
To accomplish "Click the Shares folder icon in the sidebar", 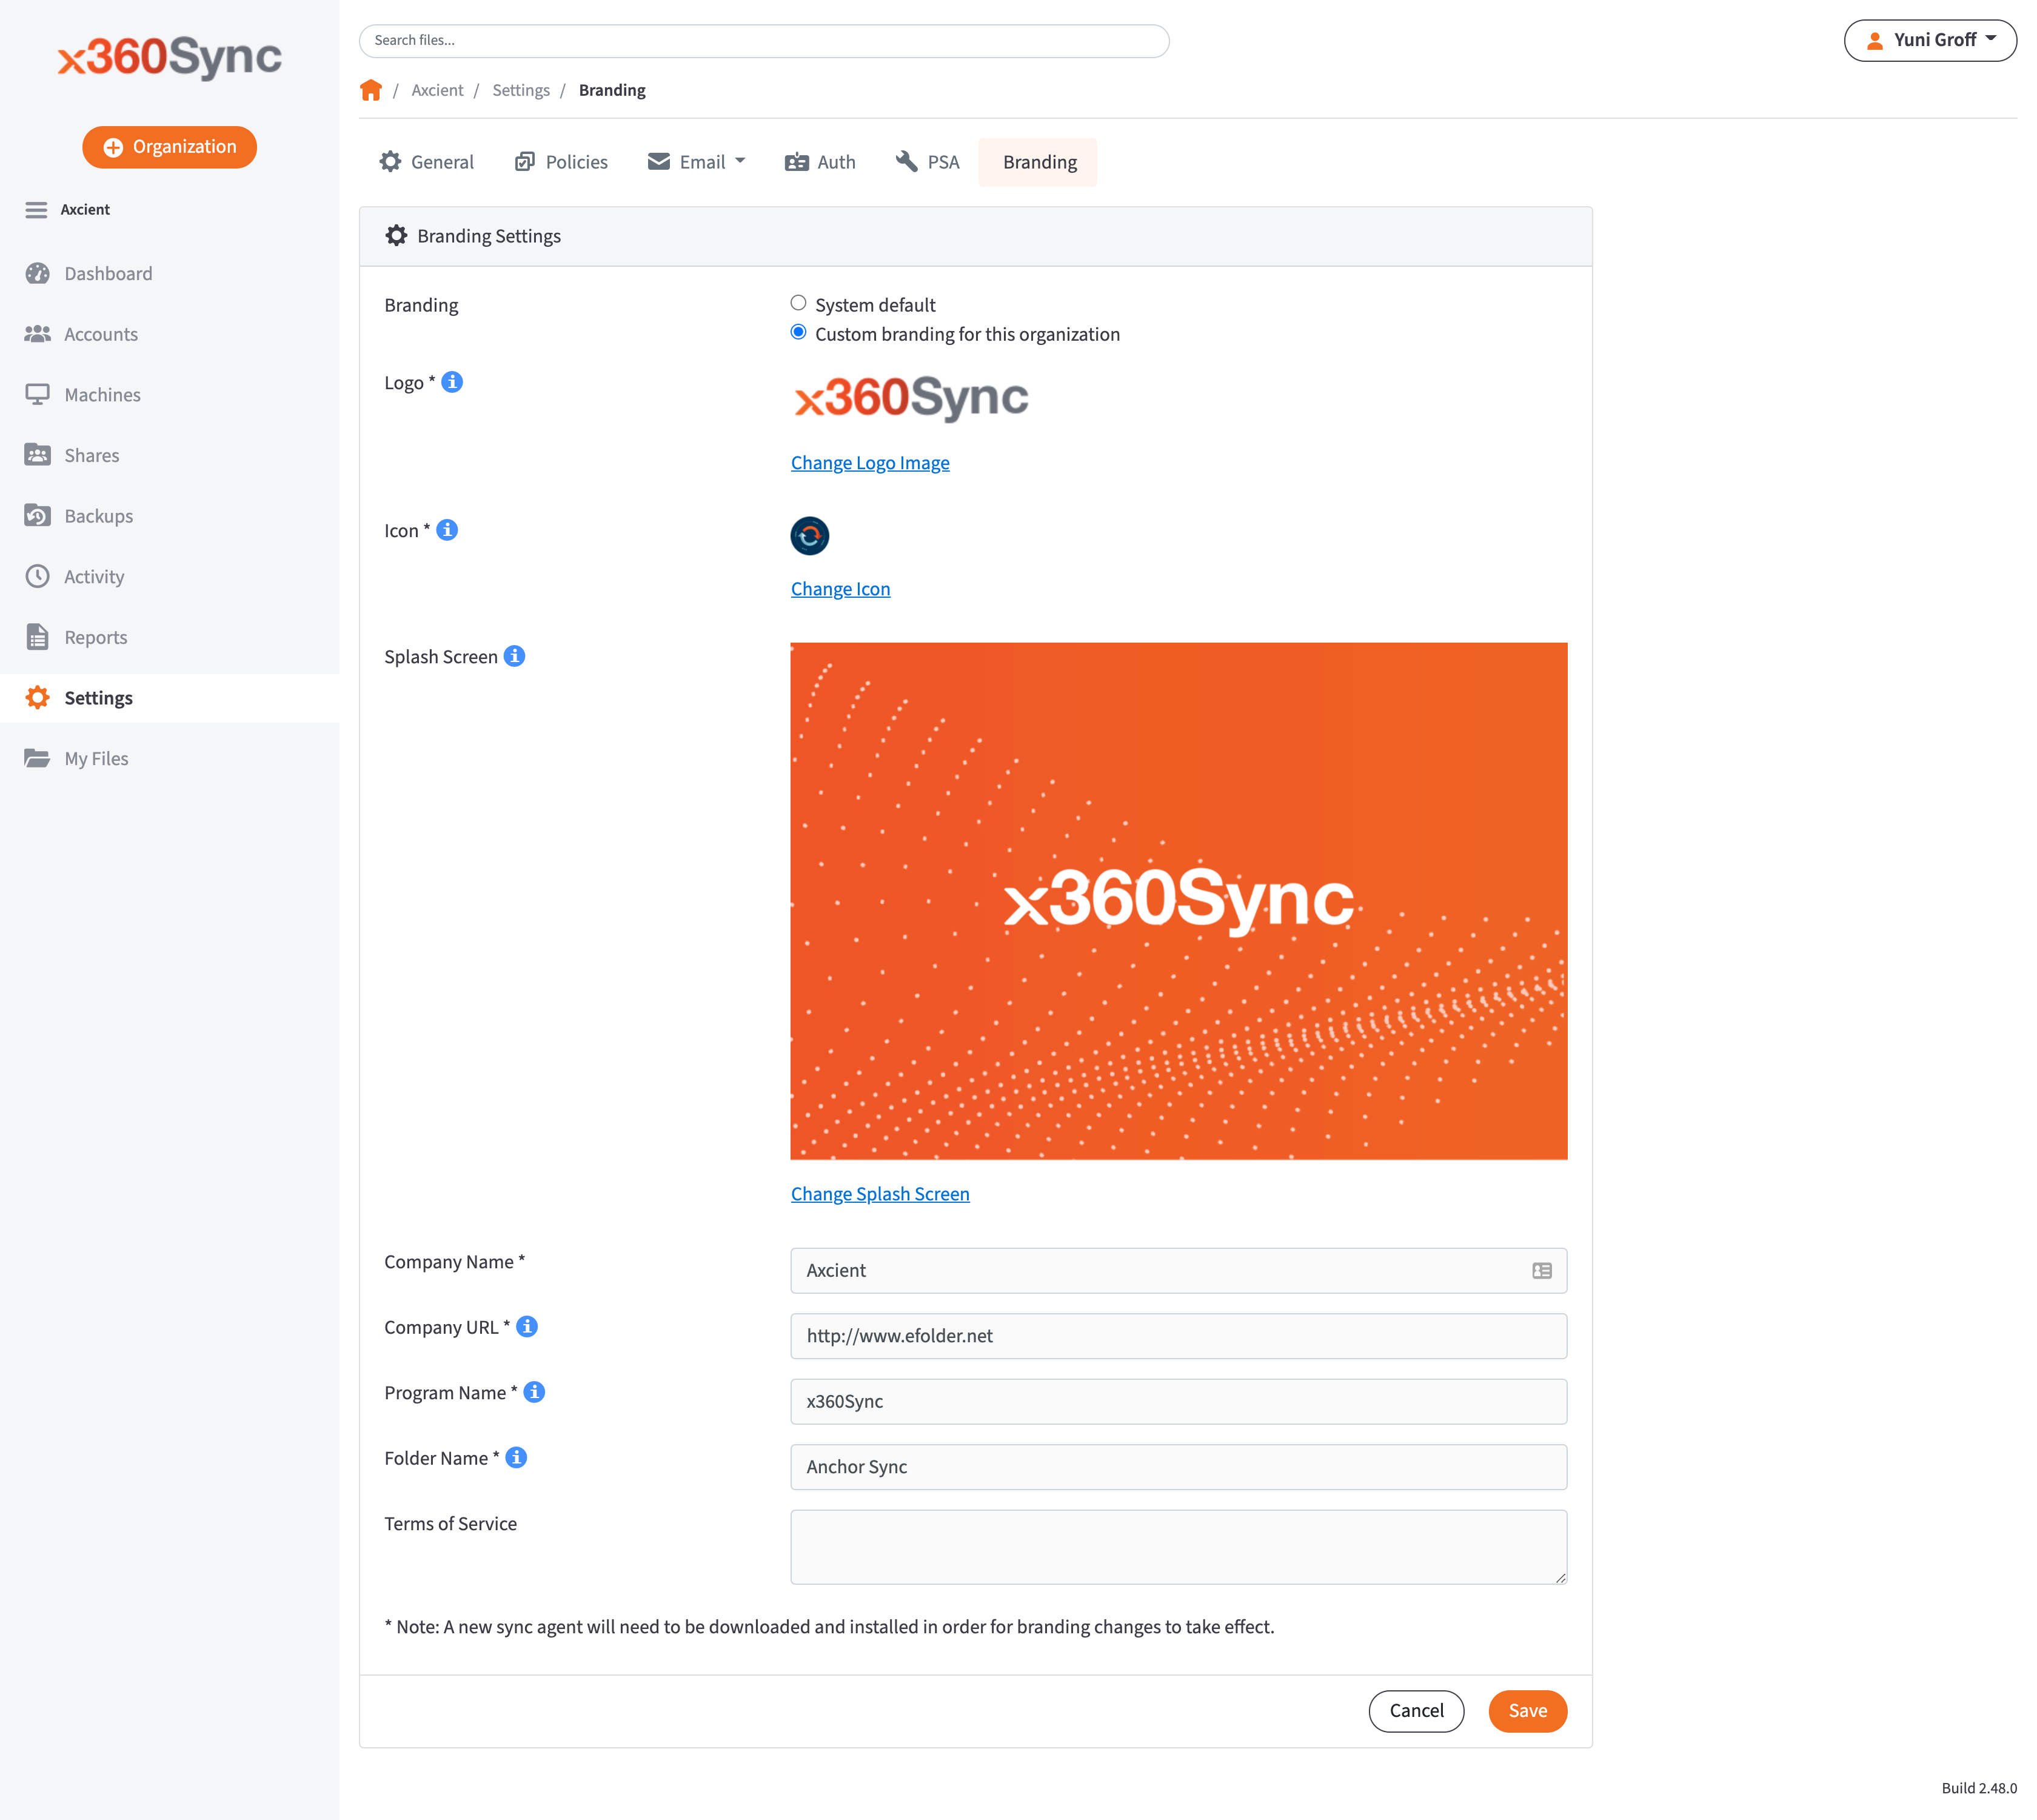I will pyautogui.click(x=38, y=455).
